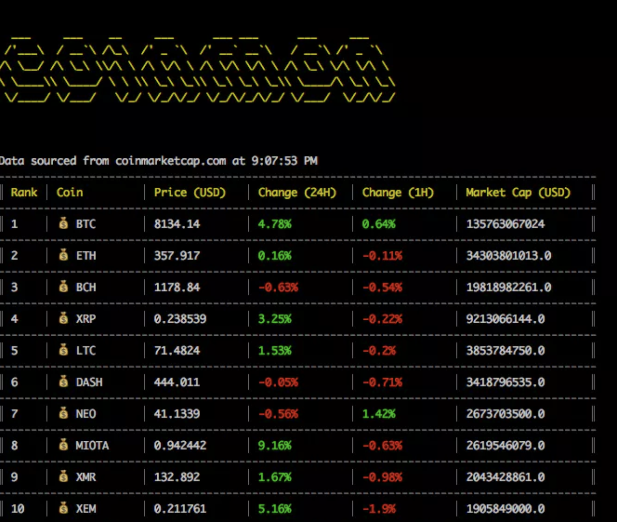This screenshot has height=522, width=617.
Task: Click the money bag icon beside DASH
Action: 63,381
